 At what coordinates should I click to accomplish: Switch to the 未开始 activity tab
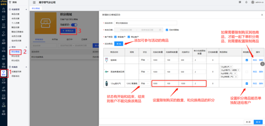pos(55,39)
